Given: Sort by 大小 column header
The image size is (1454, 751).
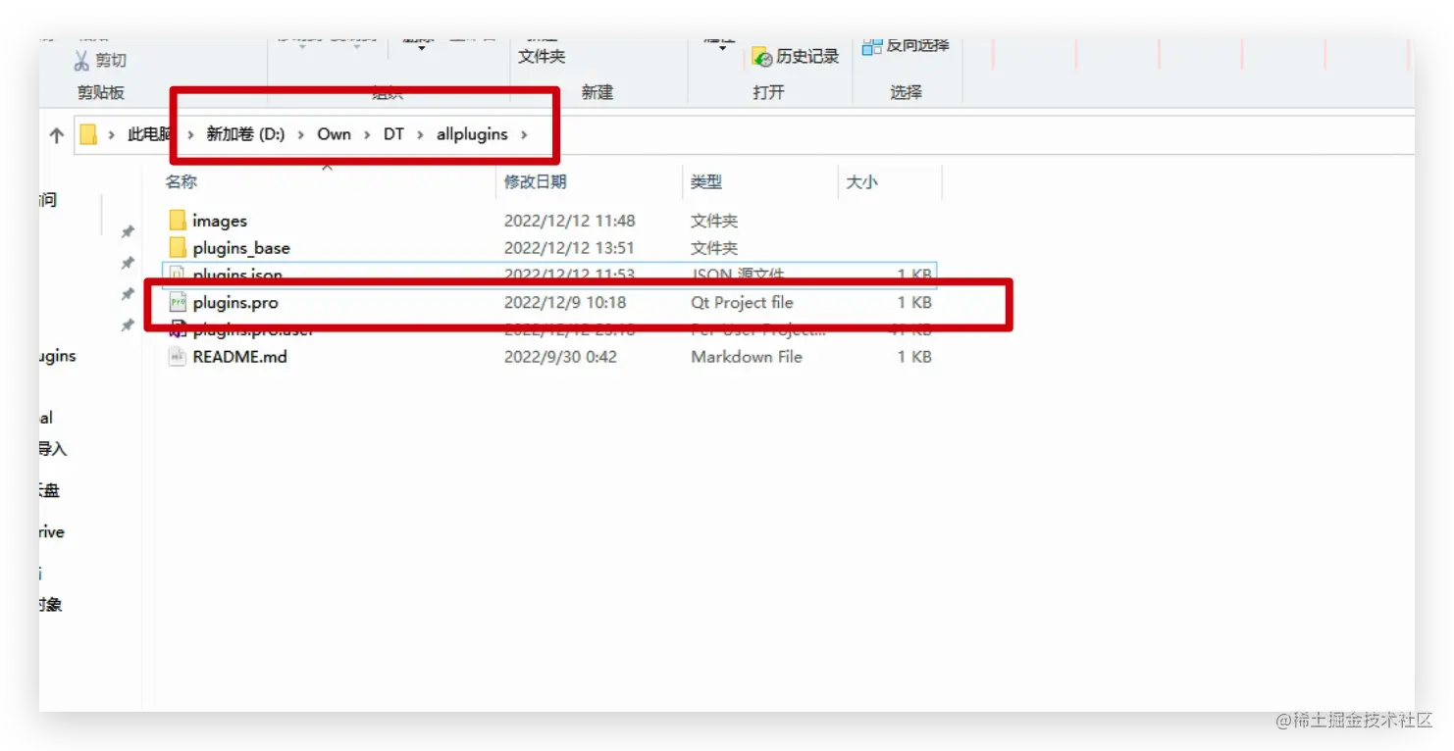Looking at the screenshot, I should [x=862, y=181].
